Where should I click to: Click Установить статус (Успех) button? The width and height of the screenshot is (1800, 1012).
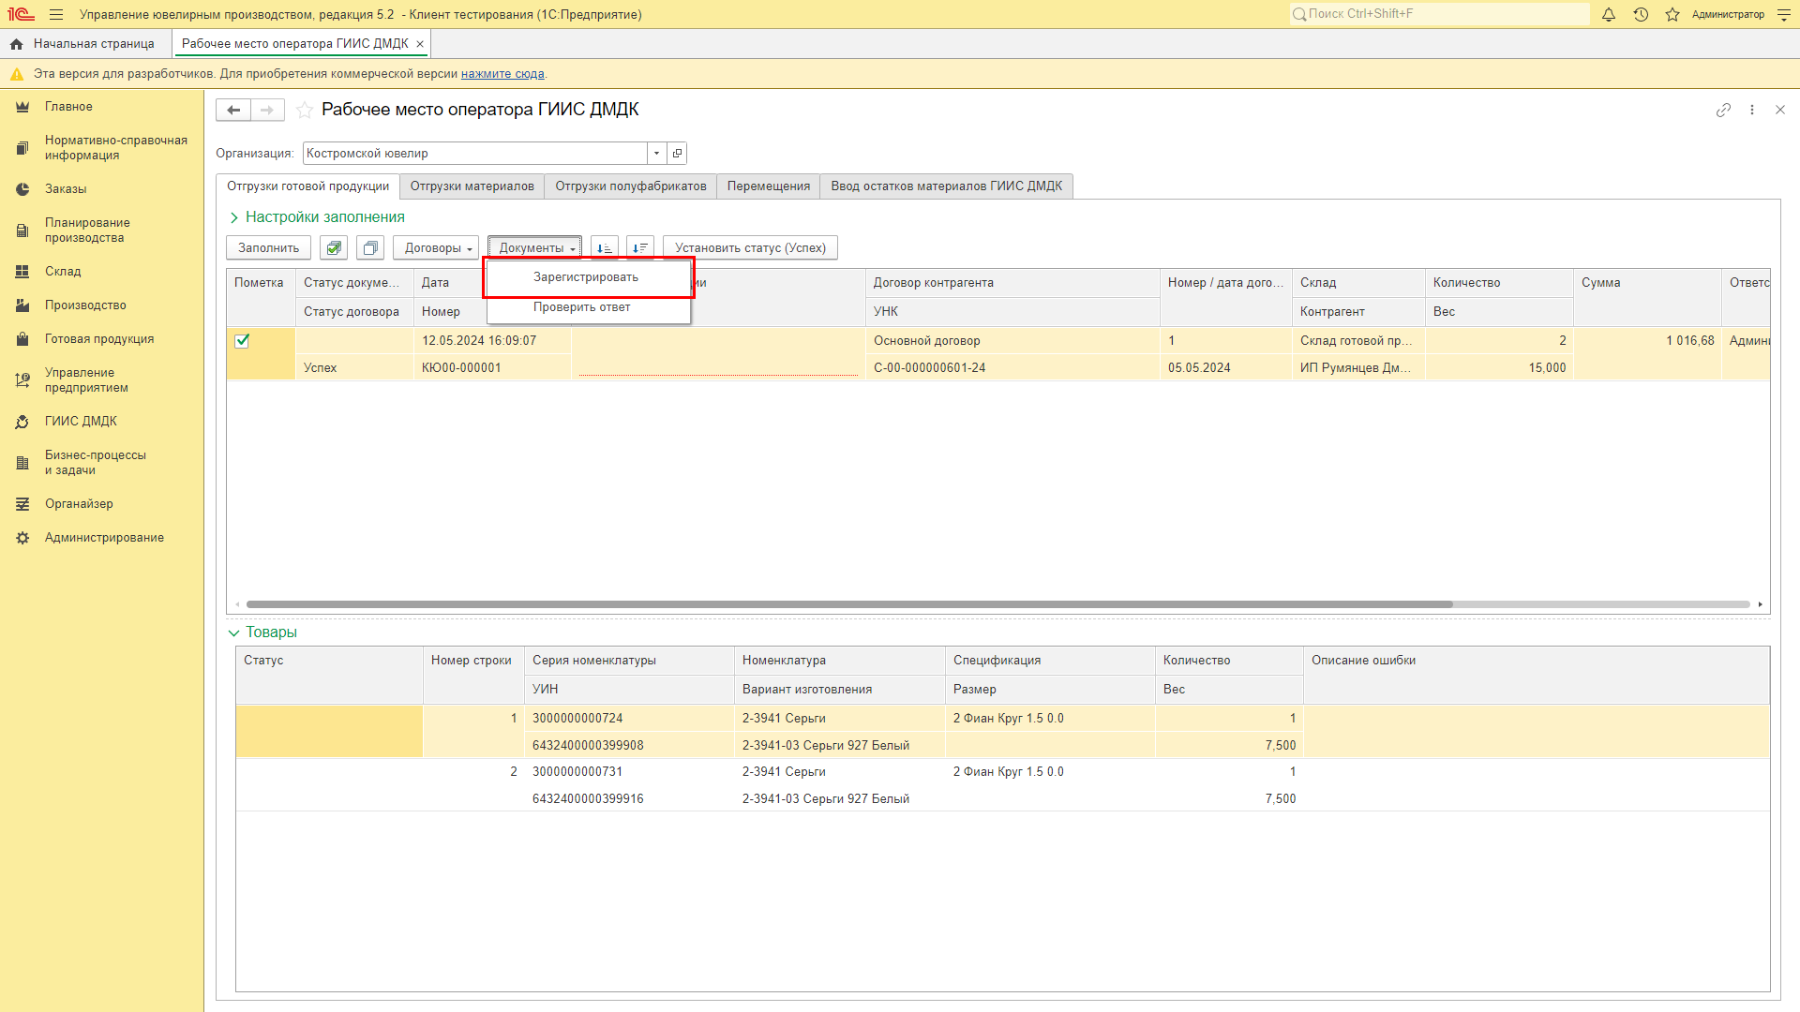pyautogui.click(x=750, y=248)
